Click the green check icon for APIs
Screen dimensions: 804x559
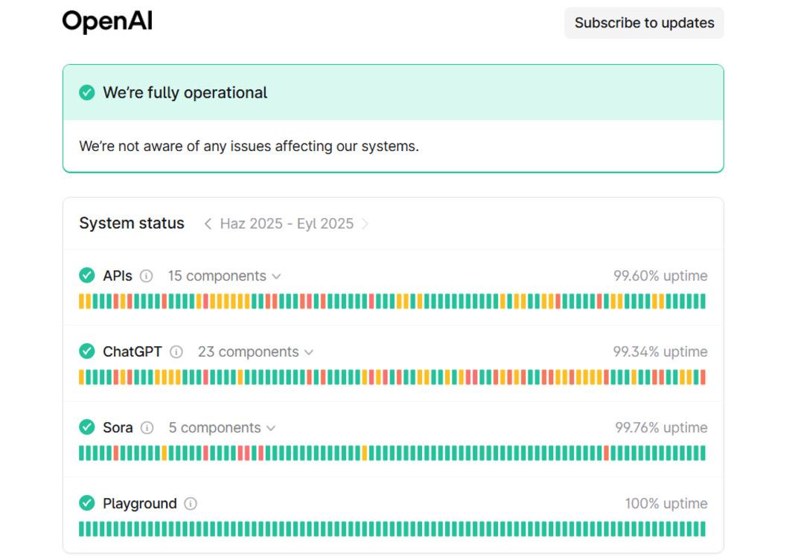[x=87, y=275]
